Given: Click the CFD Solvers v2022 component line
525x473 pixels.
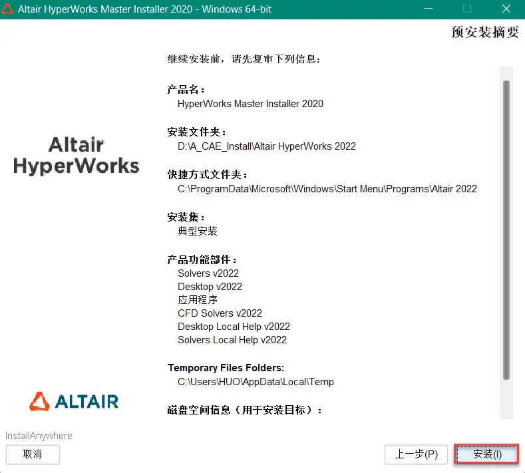Looking at the screenshot, I should point(220,313).
